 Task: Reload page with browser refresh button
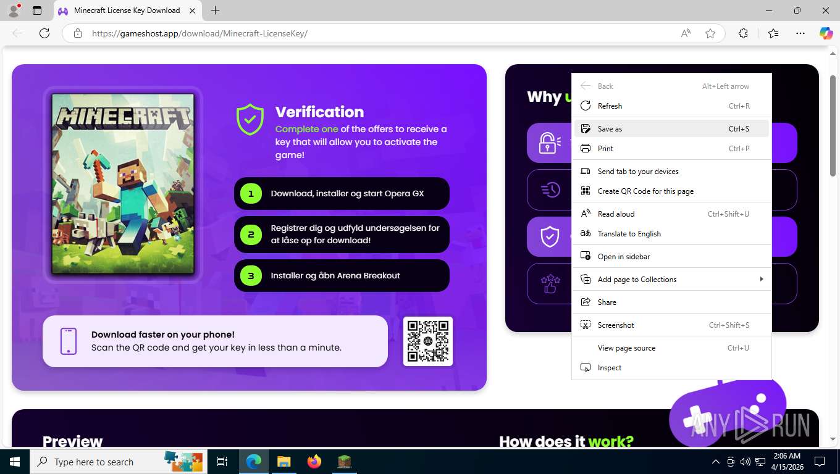click(44, 33)
